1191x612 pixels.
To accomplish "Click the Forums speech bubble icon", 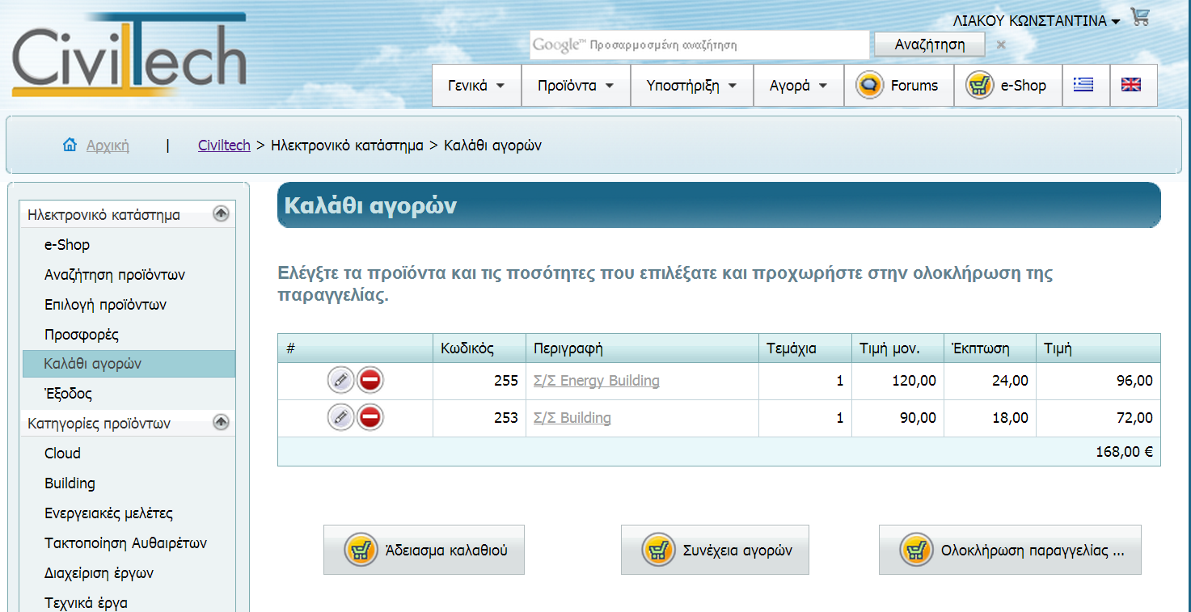I will click(869, 86).
